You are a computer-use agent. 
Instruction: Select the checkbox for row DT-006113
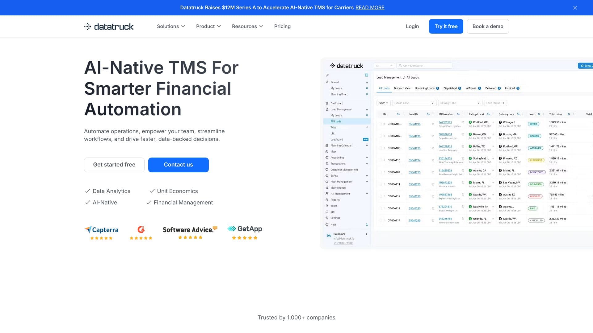tap(380, 208)
